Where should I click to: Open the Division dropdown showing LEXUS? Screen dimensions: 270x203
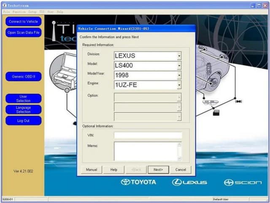coord(179,56)
